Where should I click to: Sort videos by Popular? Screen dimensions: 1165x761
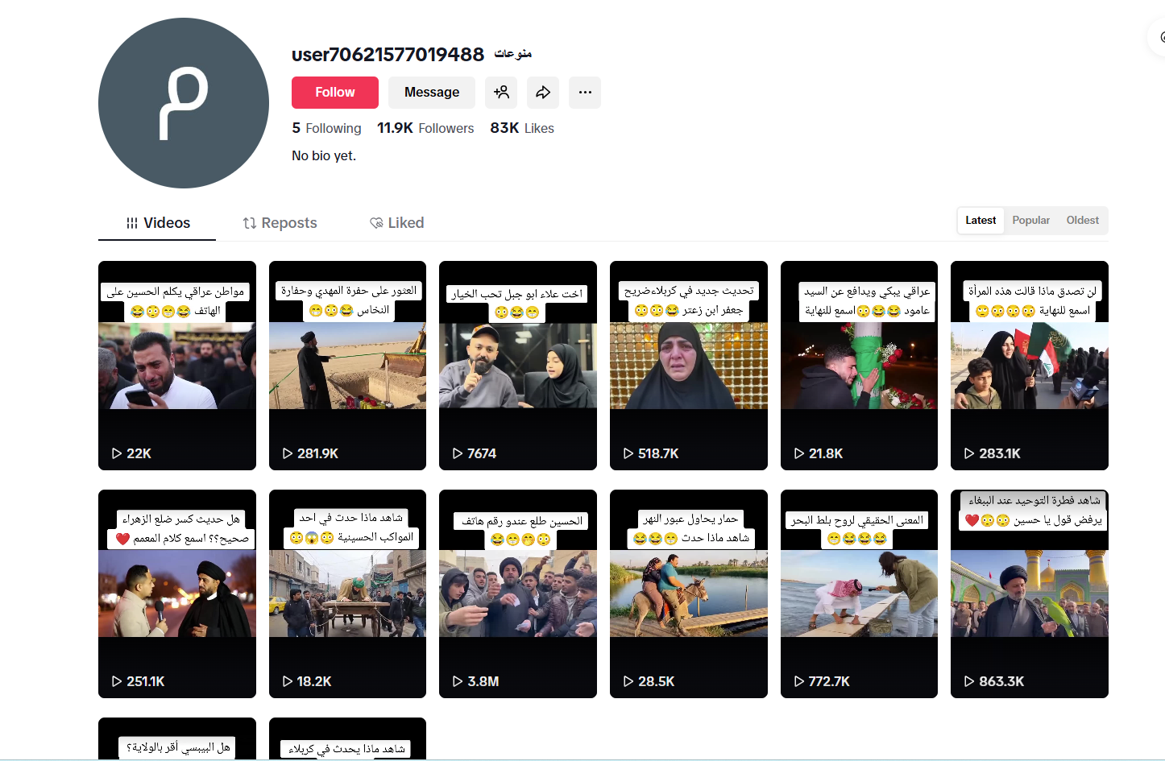1030,221
